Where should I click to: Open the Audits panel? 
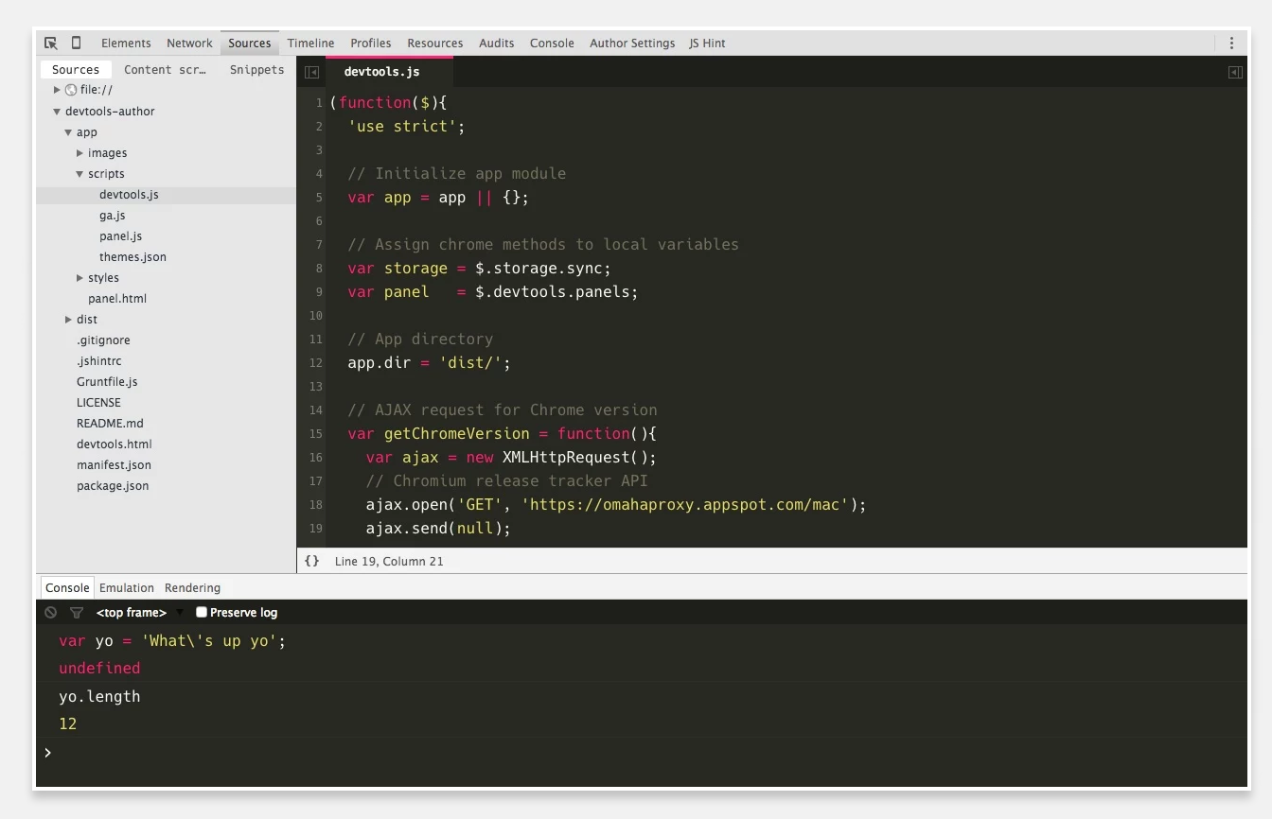[x=497, y=43]
